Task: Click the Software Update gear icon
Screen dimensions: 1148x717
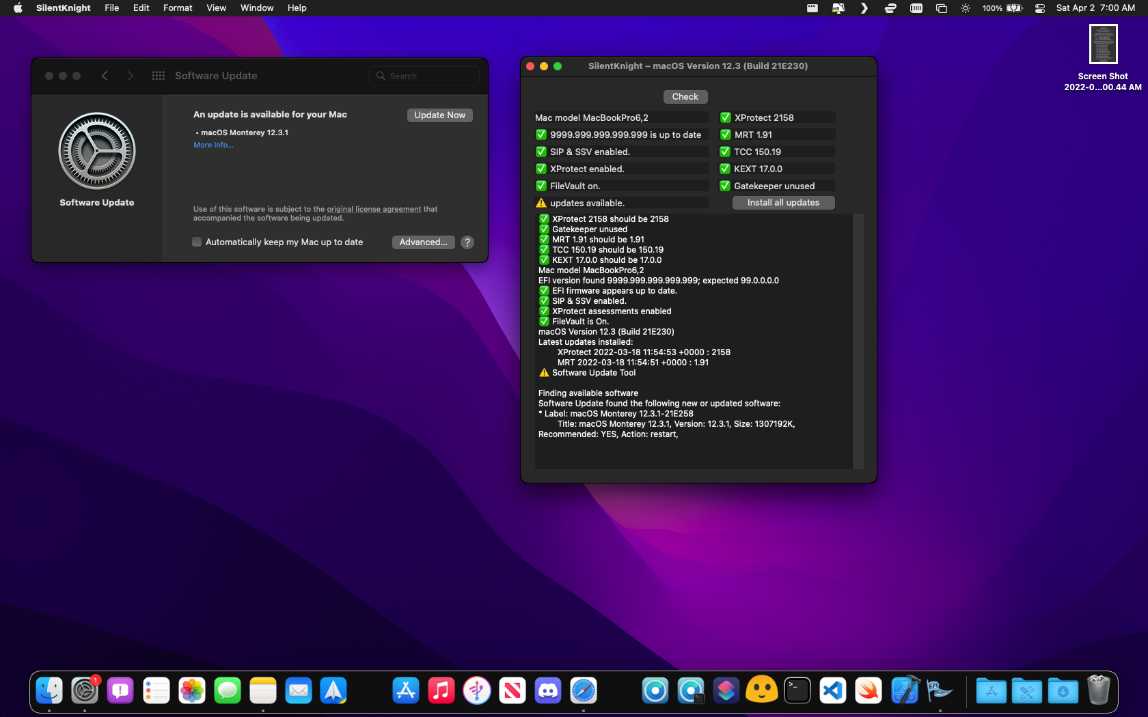Action: point(96,151)
